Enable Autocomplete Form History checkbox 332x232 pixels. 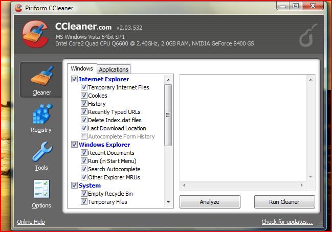(x=84, y=136)
